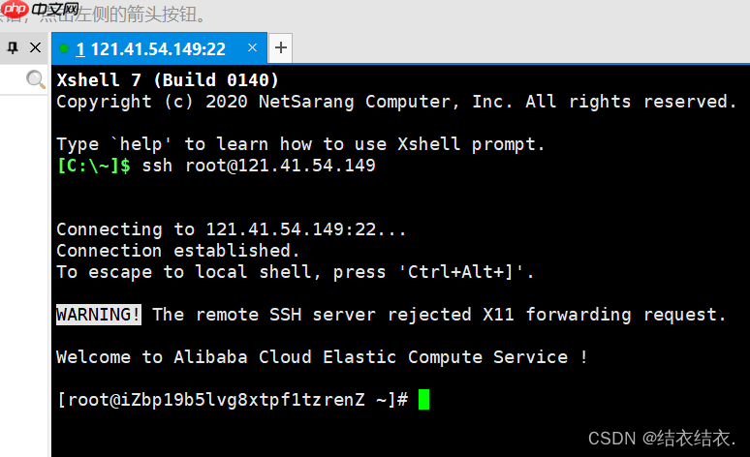Click the green connection status dot
This screenshot has width=750, height=457.
64,47
